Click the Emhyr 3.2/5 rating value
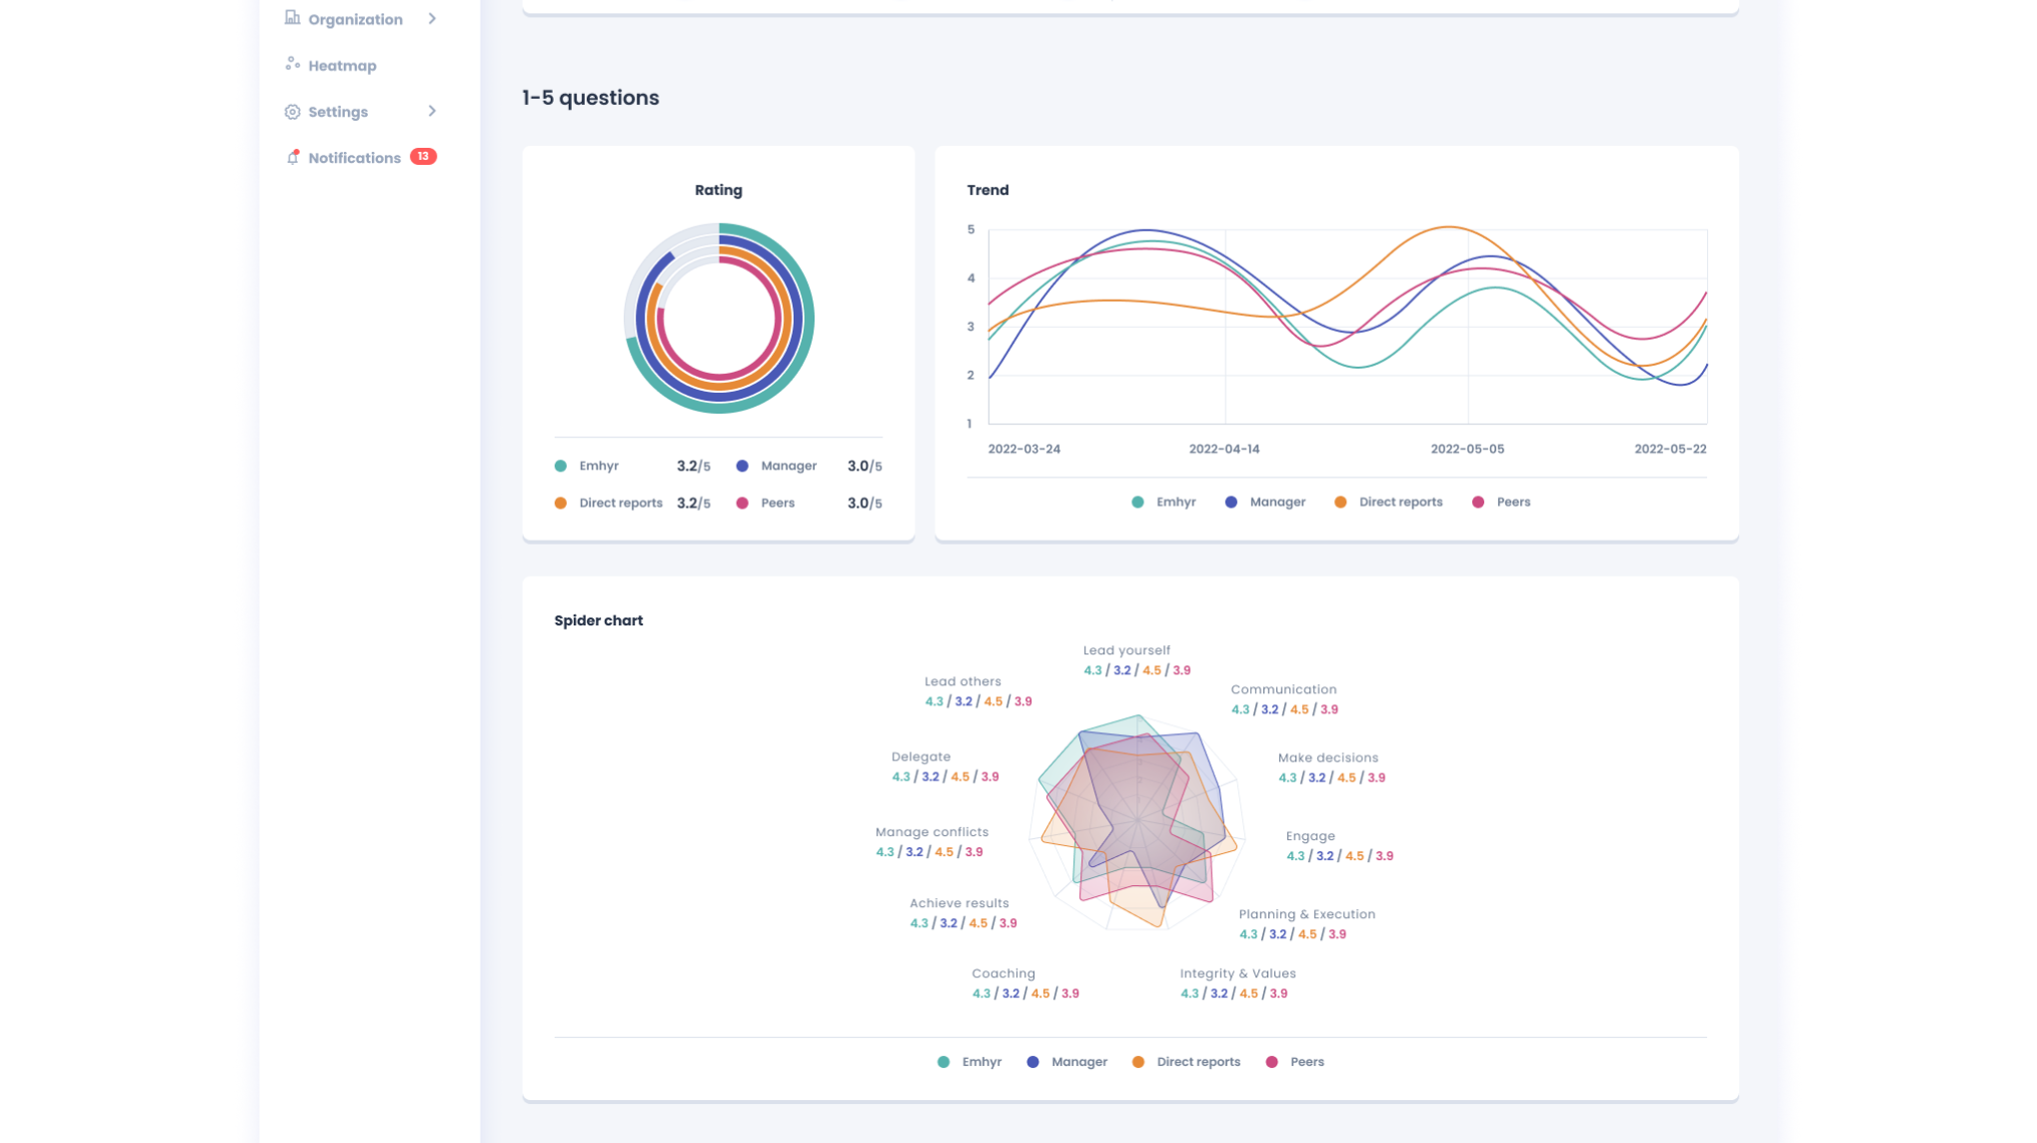 coord(694,467)
